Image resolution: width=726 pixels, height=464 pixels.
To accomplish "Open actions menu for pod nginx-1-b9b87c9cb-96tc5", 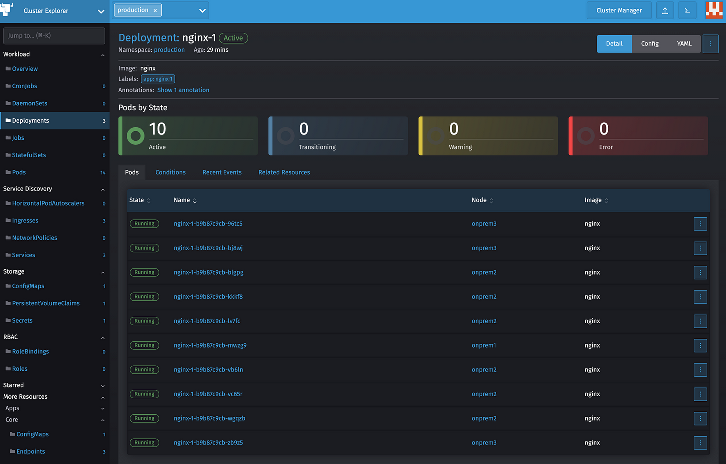I will [700, 224].
